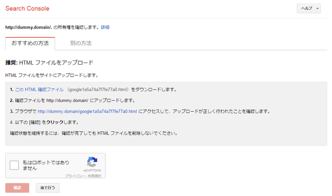Viewport: 332px width, 196px height.
Task: Click the reCAPTCHA logo icon
Action: pos(92,162)
